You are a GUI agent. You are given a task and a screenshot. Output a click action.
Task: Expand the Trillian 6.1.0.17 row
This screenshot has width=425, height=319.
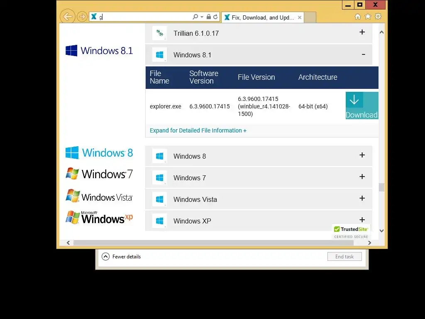(x=362, y=32)
